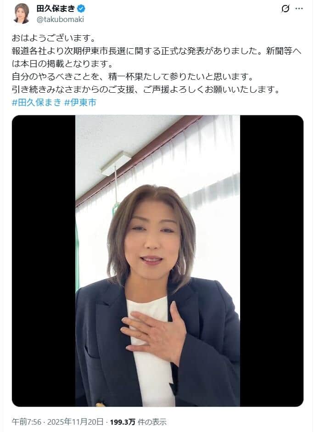Viewport: 314px width, 432px height.
Task: Click the text line は本日の掲載となります
Action: coord(62,64)
